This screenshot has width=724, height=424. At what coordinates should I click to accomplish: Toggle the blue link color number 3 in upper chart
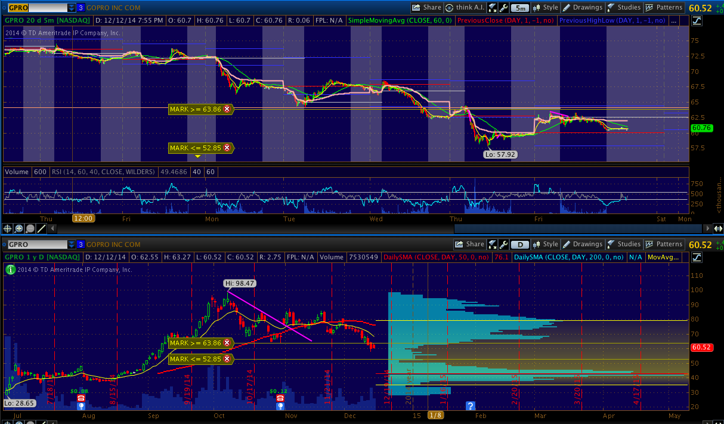coord(81,8)
